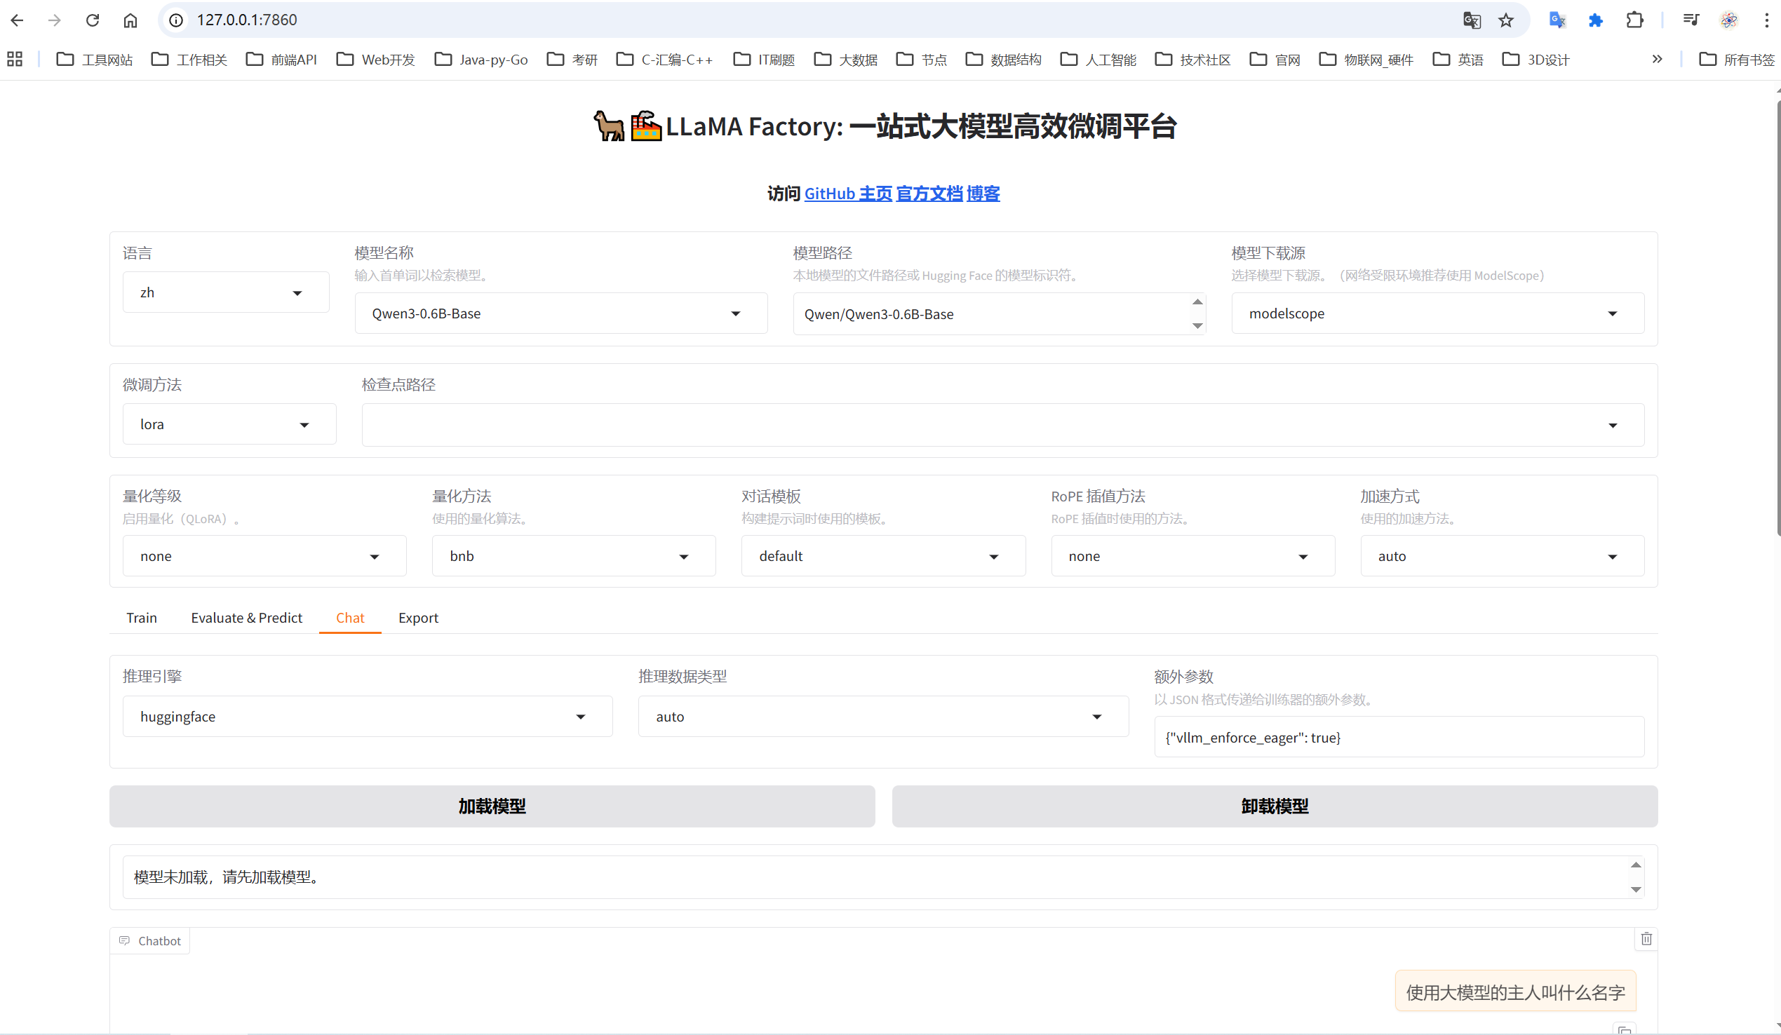Open the 微调方法 lora dropdown
The image size is (1781, 1035).
point(229,425)
